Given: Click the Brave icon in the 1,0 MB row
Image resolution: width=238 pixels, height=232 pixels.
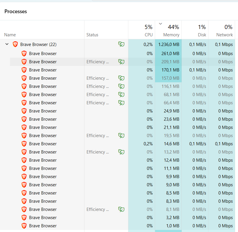Looking at the screenshot, I should pyautogui.click(x=24, y=226).
